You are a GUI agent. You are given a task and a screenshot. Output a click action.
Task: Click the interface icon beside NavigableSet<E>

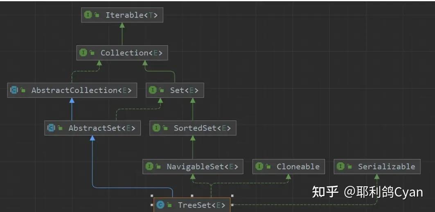click(x=149, y=166)
